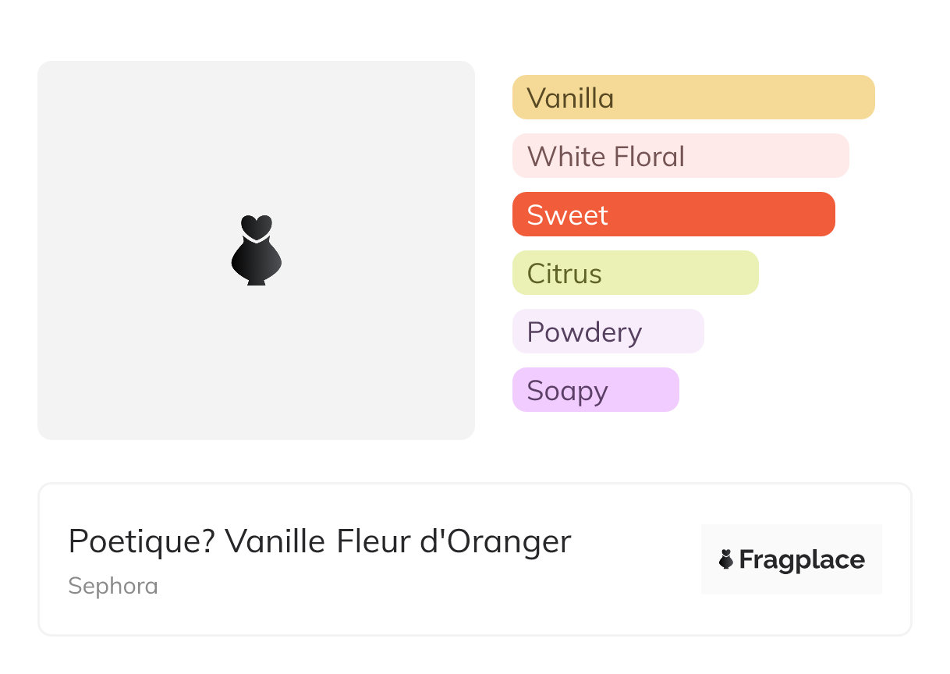Click the Fragplace wordmark text
Screen dimensions: 950x674
point(802,560)
